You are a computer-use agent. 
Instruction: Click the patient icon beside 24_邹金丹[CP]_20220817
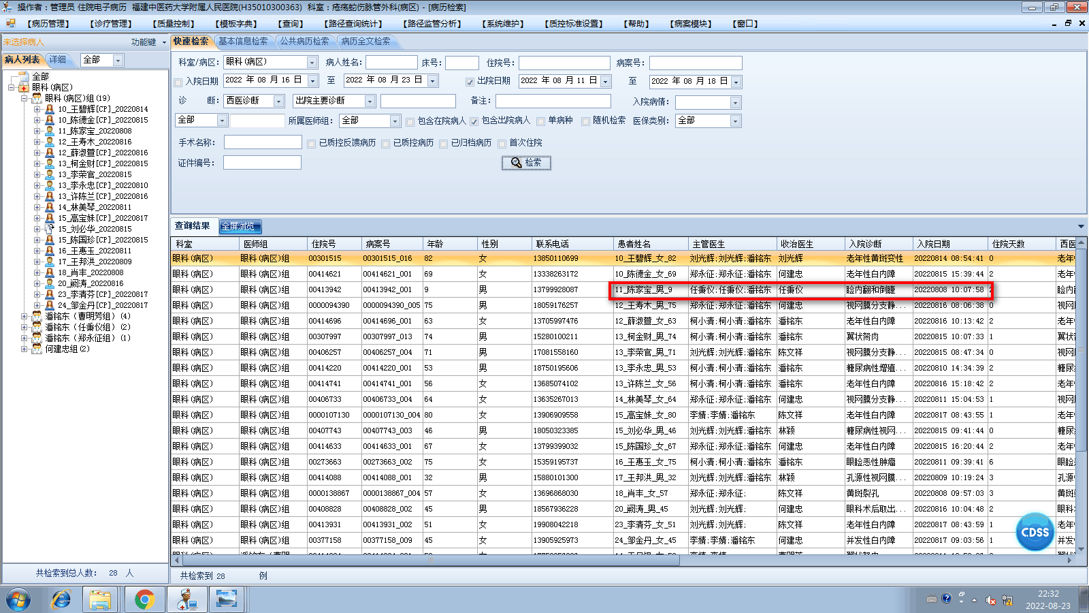(50, 305)
